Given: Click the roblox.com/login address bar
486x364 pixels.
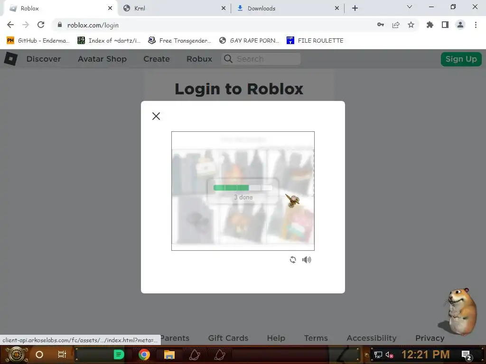Looking at the screenshot, I should tap(214, 25).
